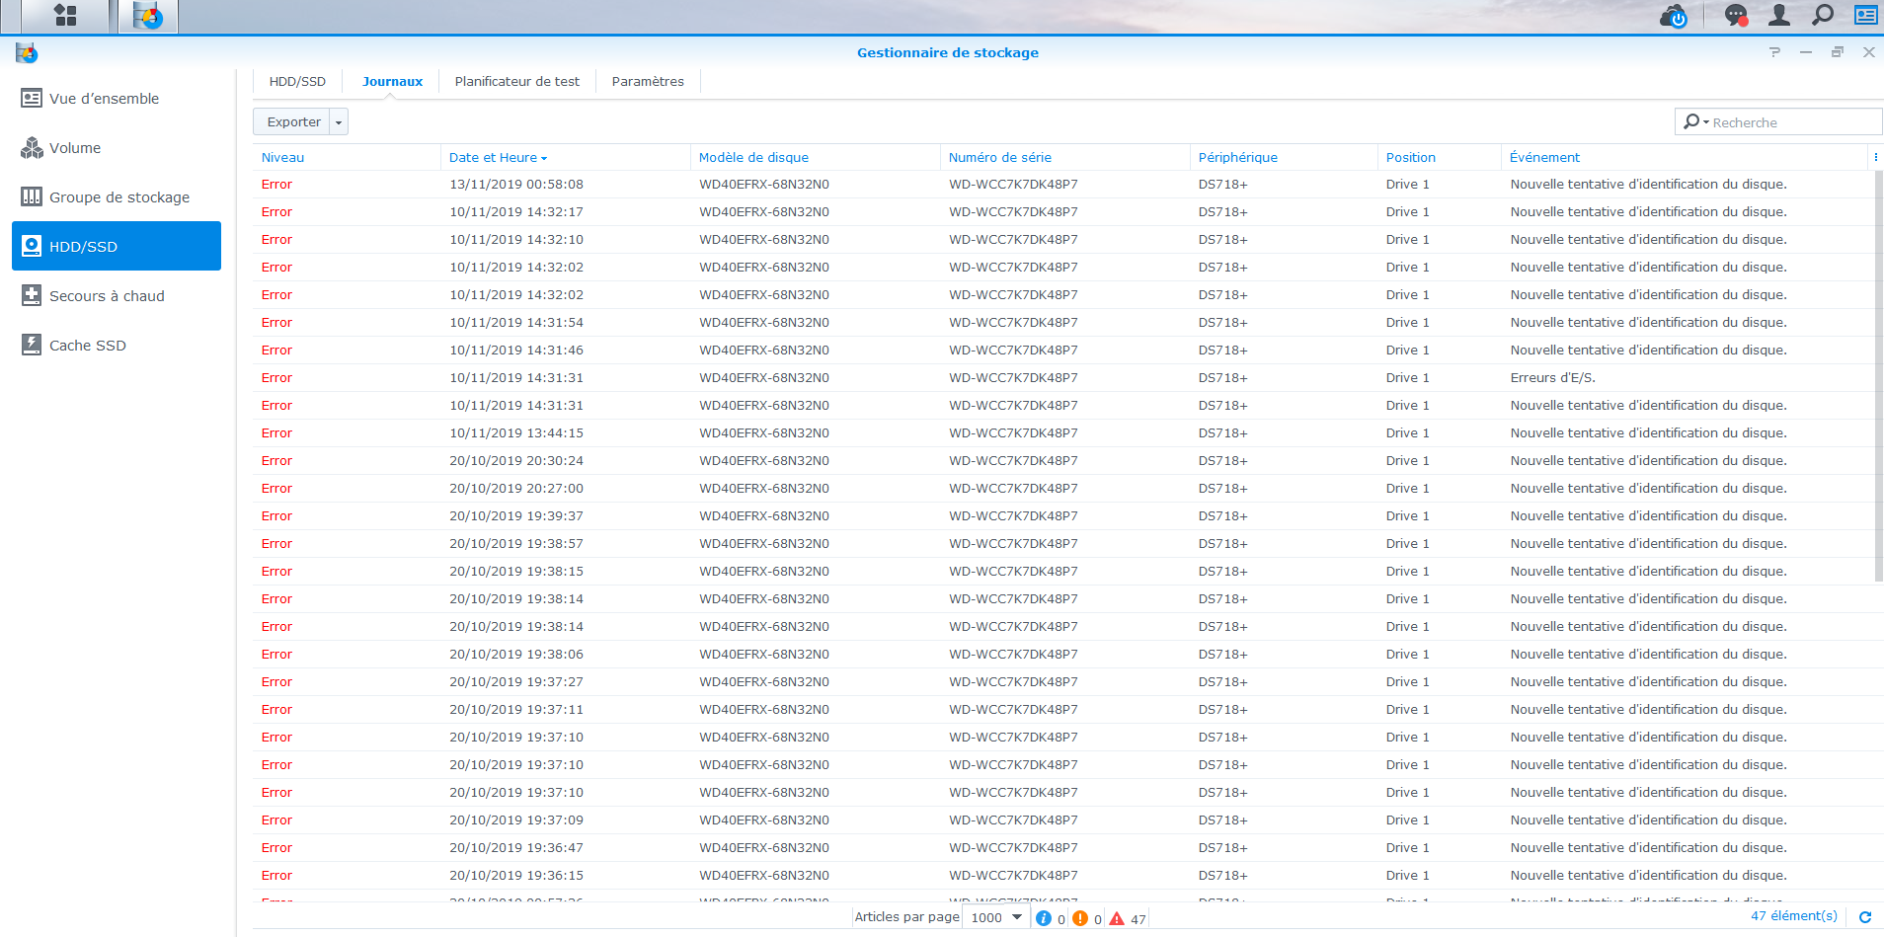Click the magnifier search icon in top bar
The height and width of the screenshot is (937, 1884).
click(1823, 16)
